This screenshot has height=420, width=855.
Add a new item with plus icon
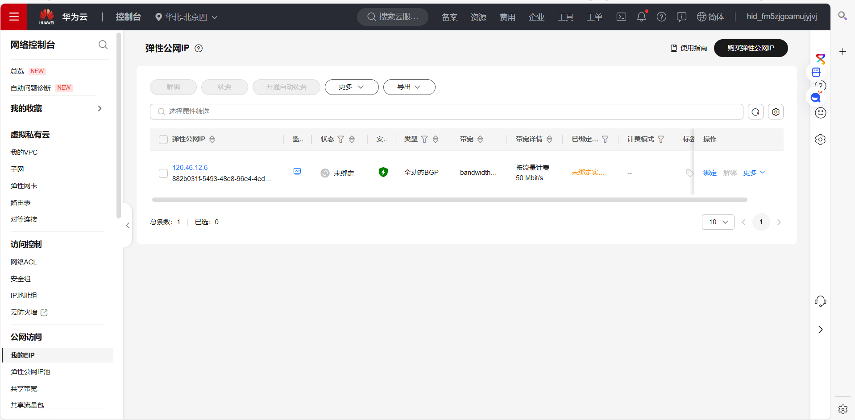point(843,52)
